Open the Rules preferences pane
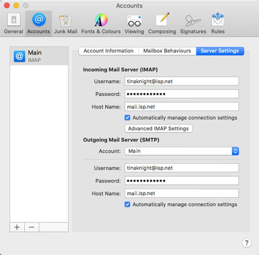This screenshot has width=259, height=255. pyautogui.click(x=218, y=24)
